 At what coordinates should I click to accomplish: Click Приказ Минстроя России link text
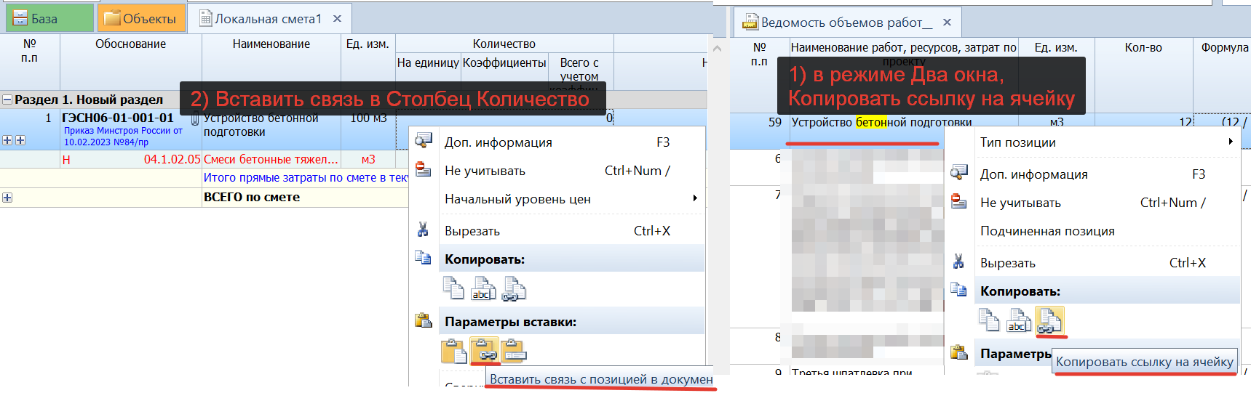point(122,136)
